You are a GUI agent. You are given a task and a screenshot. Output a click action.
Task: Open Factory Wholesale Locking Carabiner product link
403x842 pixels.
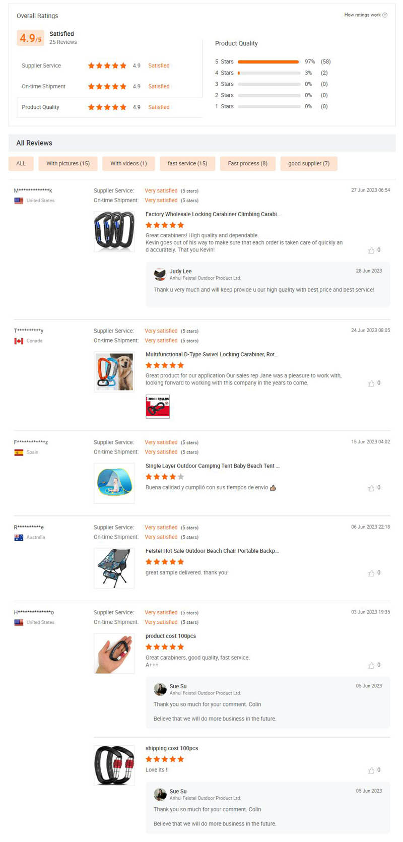pyautogui.click(x=213, y=214)
